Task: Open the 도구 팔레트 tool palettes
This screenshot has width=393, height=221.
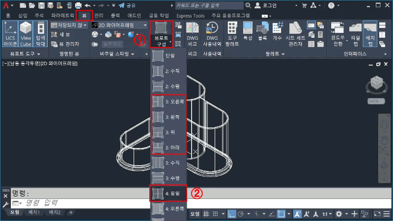Action: pyautogui.click(x=233, y=34)
